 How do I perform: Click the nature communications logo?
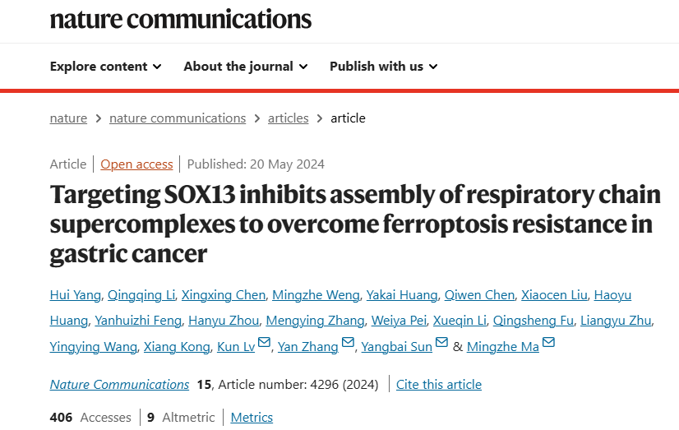pos(181,20)
